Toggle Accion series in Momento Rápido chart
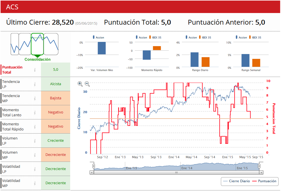The image size is (281, 191). 141,37
